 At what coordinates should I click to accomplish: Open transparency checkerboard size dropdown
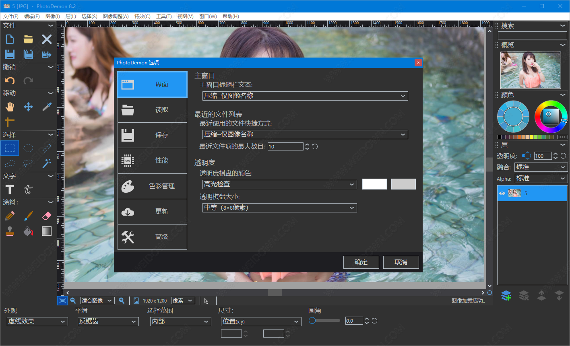point(279,208)
